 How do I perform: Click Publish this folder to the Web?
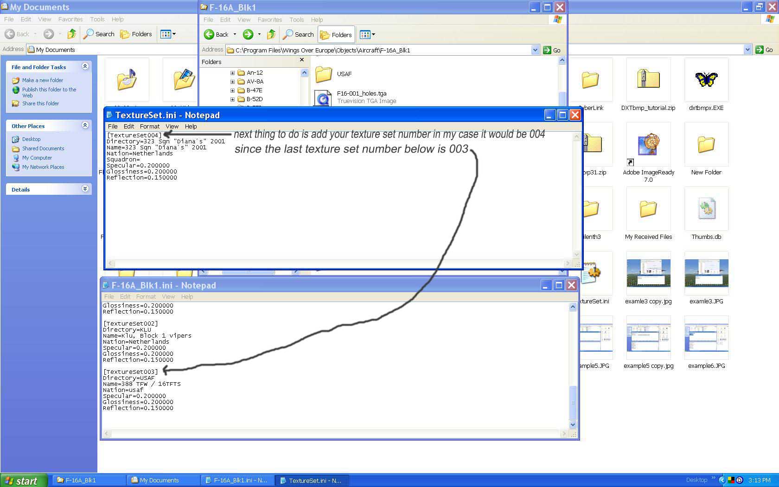pyautogui.click(x=49, y=92)
